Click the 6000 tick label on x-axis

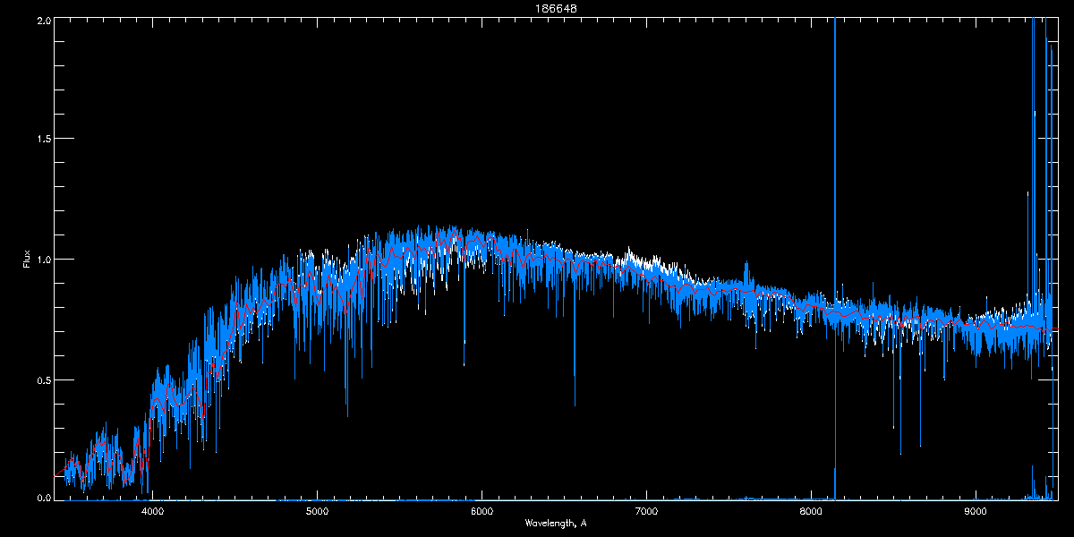482,511
